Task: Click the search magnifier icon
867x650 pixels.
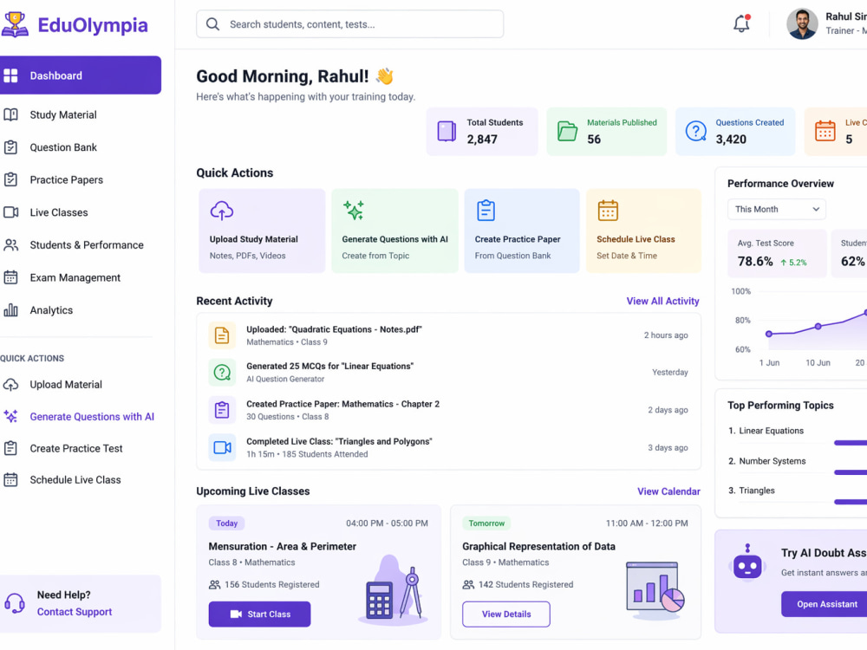Action: tap(213, 24)
